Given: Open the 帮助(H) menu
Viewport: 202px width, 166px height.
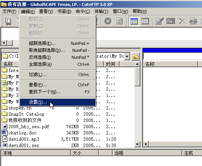Looking at the screenshot, I should pyautogui.click(x=140, y=11).
